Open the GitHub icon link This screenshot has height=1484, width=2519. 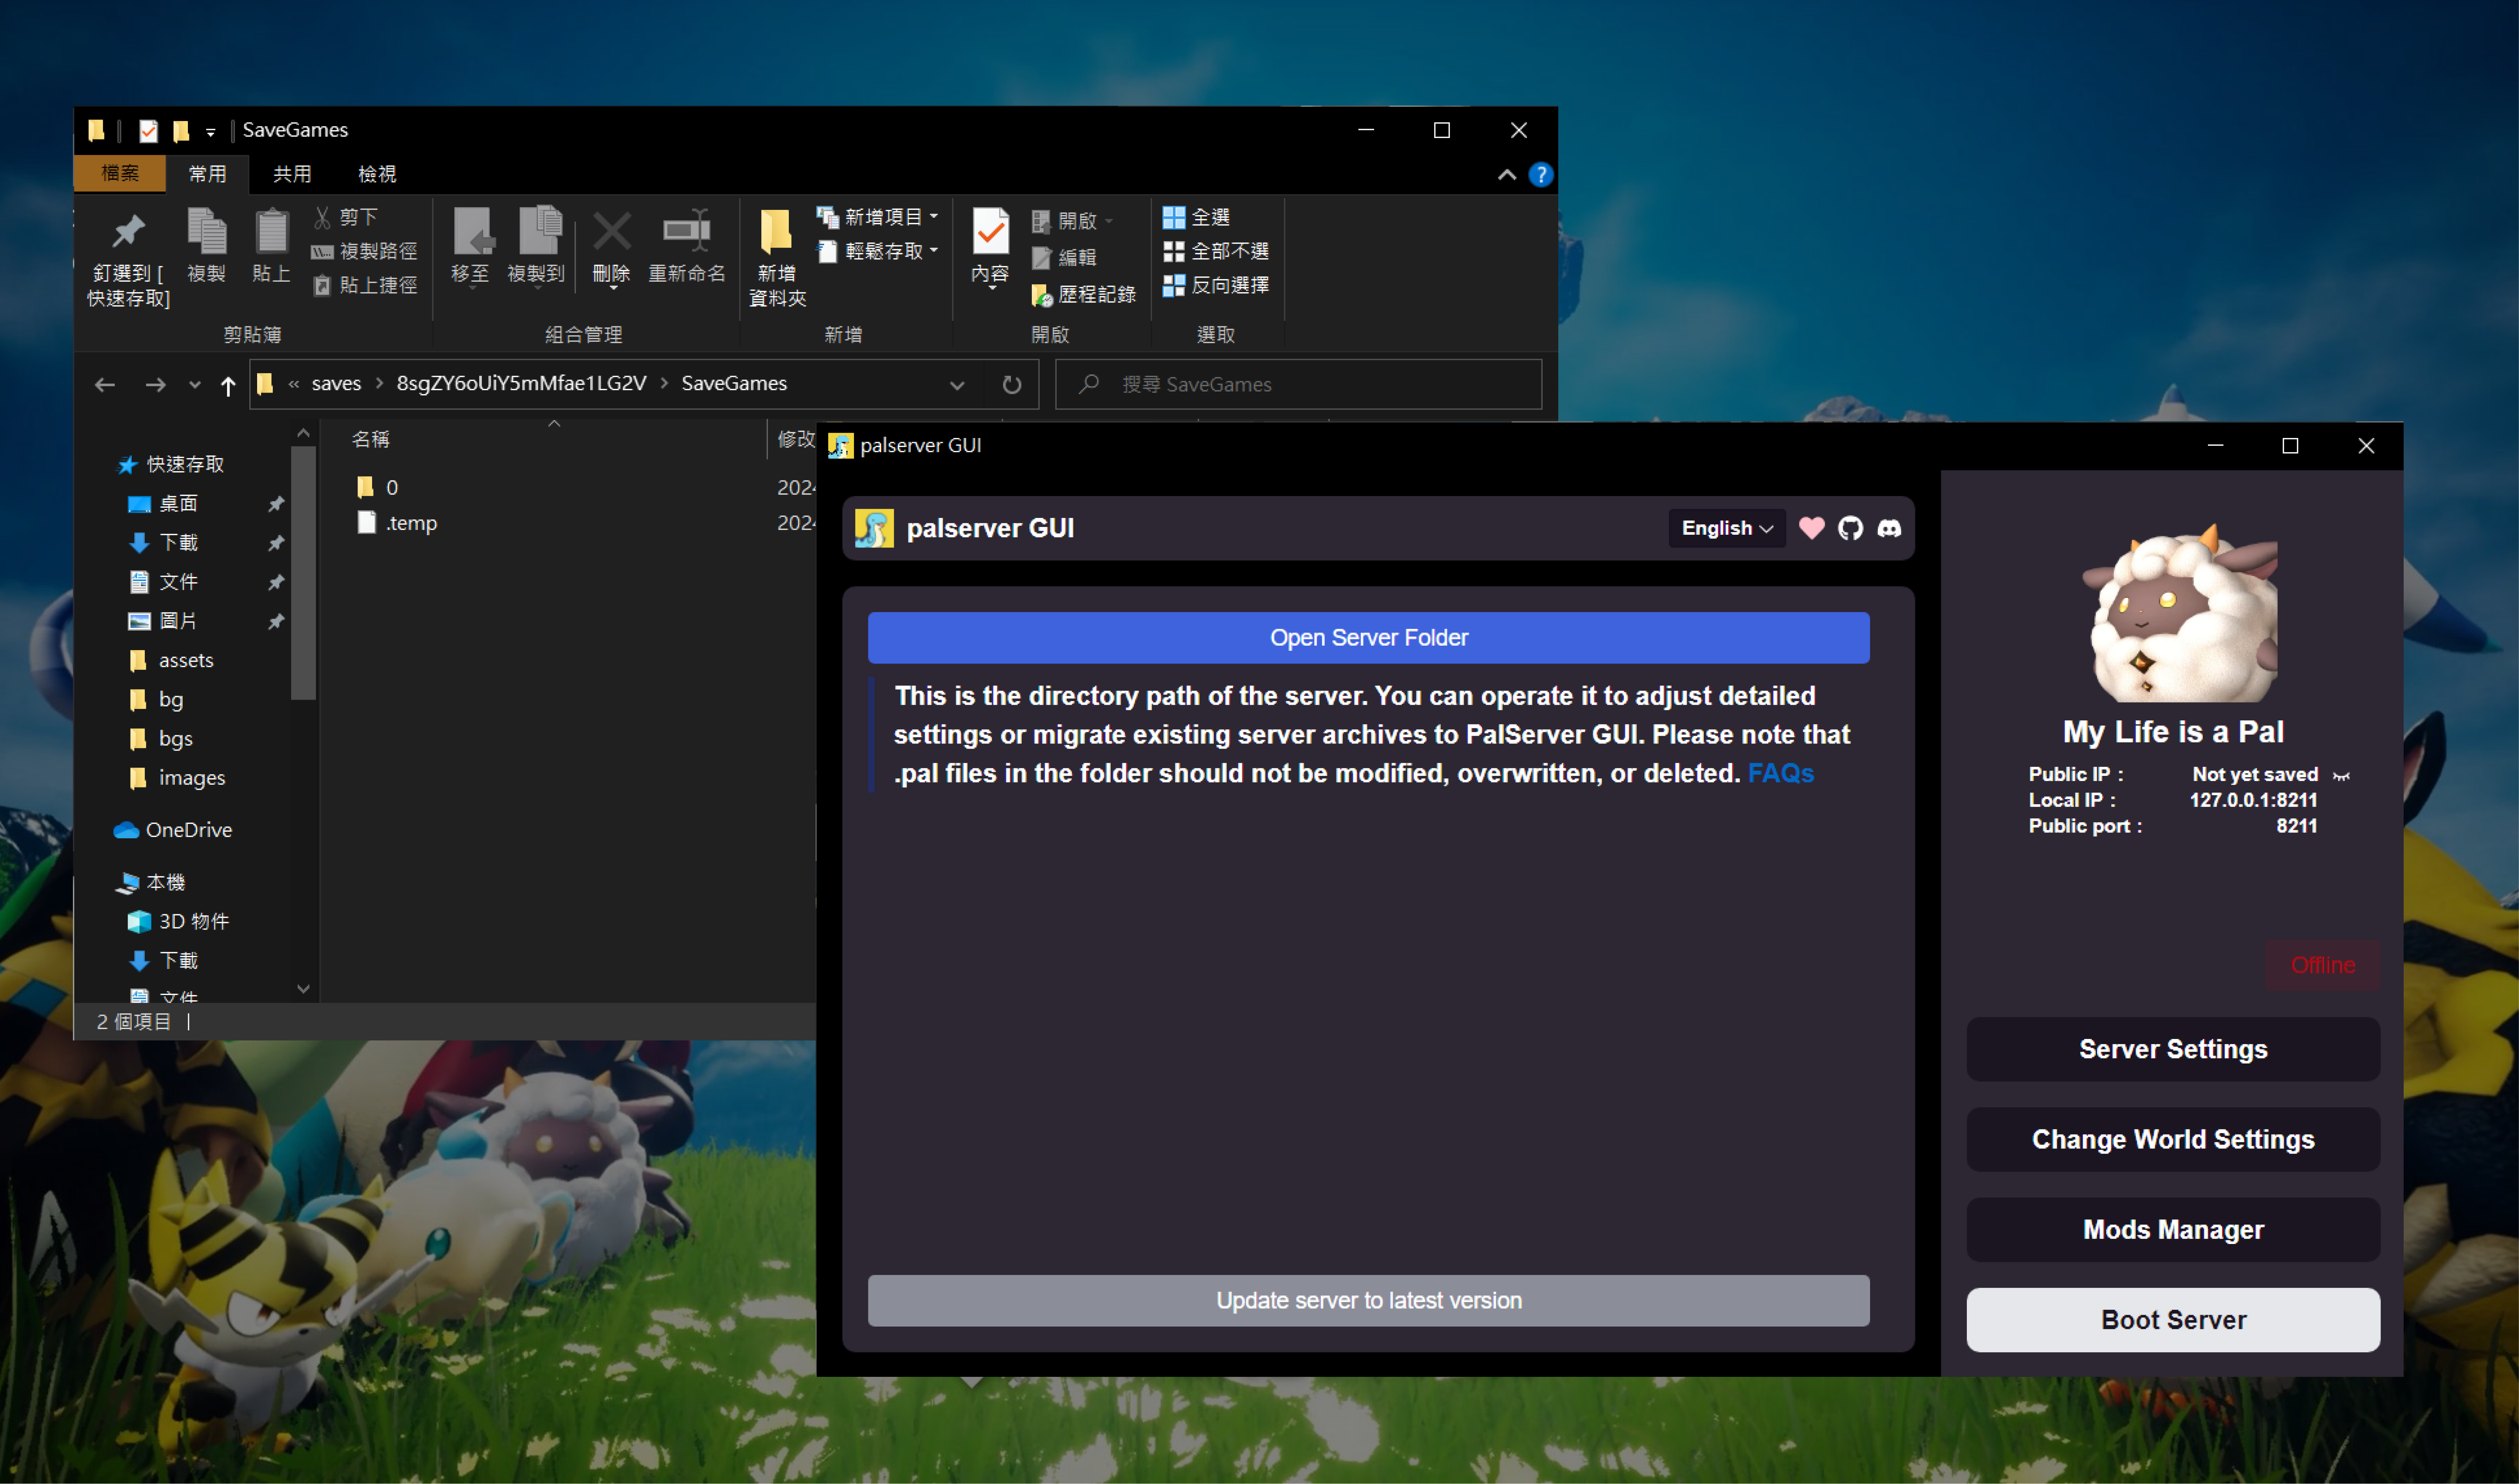(x=1850, y=528)
